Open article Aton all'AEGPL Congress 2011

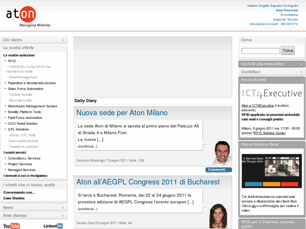(148, 182)
